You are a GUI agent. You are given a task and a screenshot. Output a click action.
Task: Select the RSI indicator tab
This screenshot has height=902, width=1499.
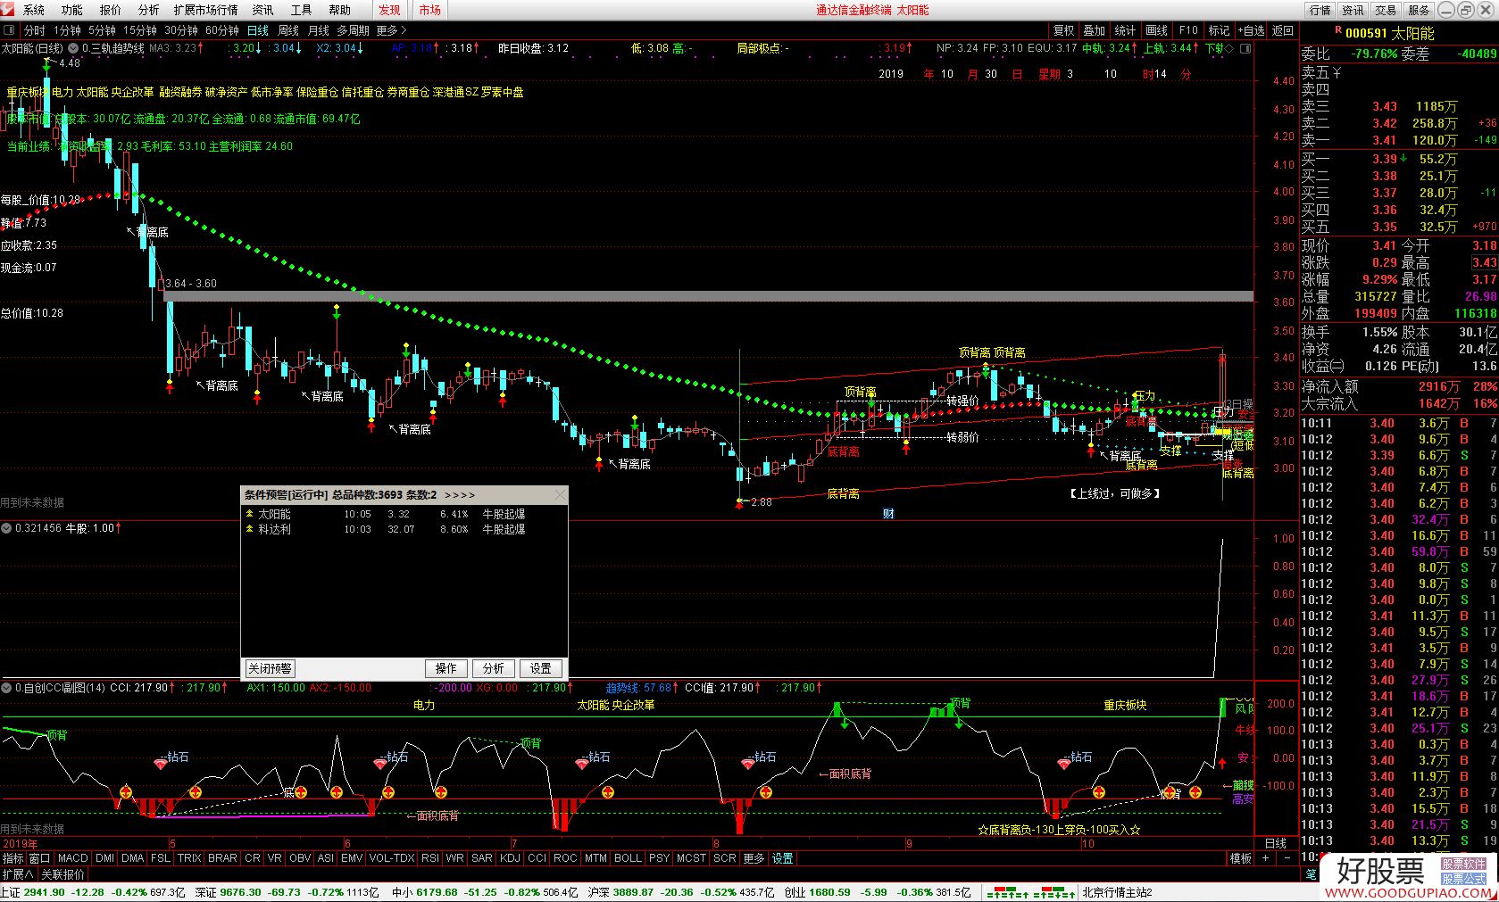tap(430, 858)
